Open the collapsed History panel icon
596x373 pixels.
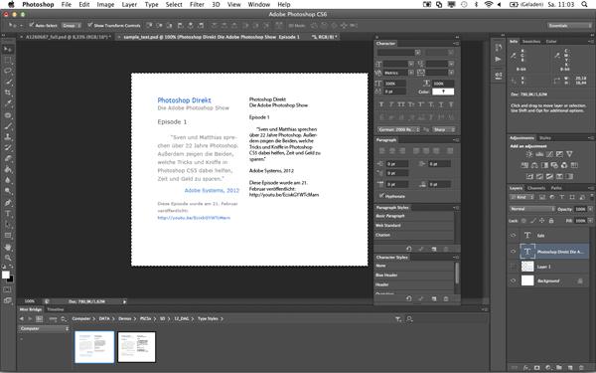click(x=499, y=47)
